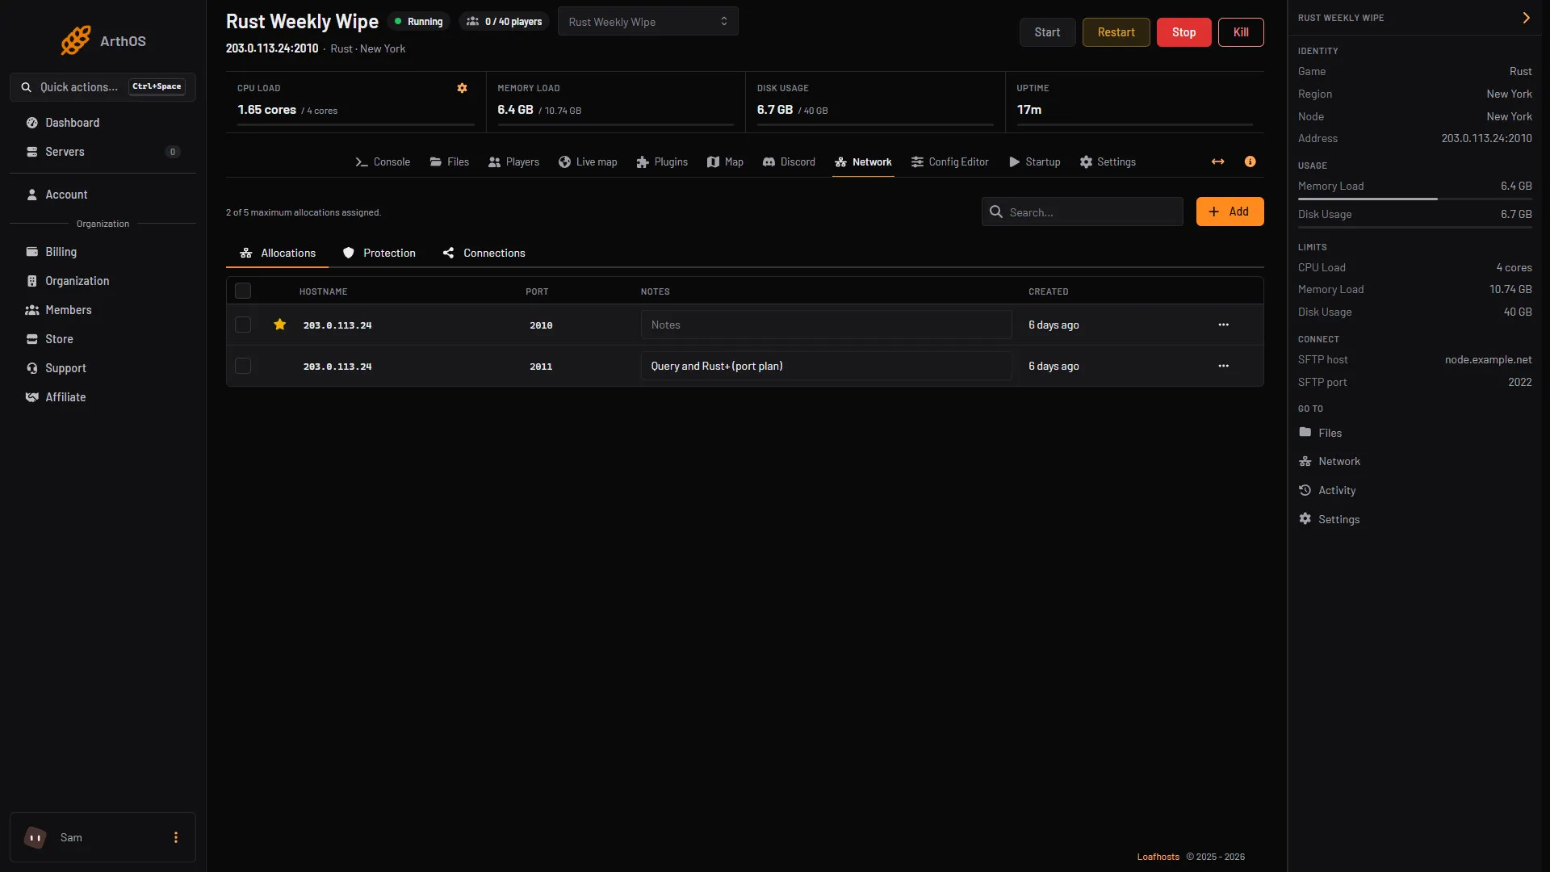1550x872 pixels.
Task: Open the Discord tab
Action: [x=789, y=161]
